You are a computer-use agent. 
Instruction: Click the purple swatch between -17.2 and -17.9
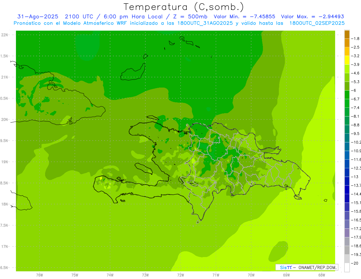tap(347, 233)
